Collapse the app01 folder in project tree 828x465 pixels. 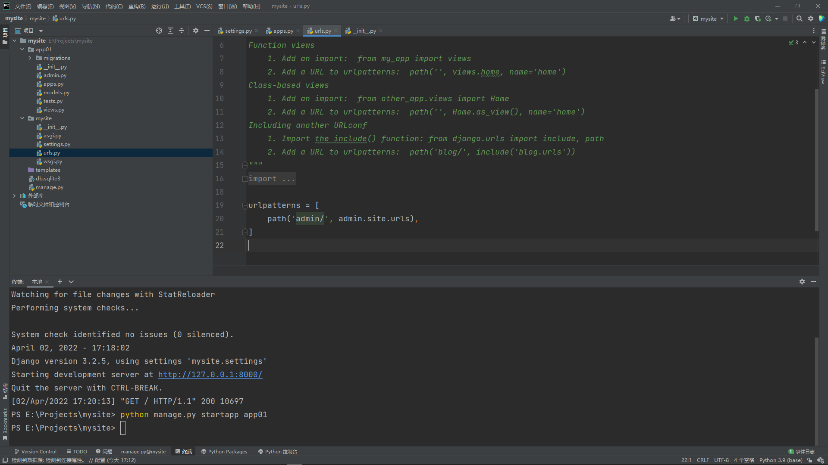22,49
